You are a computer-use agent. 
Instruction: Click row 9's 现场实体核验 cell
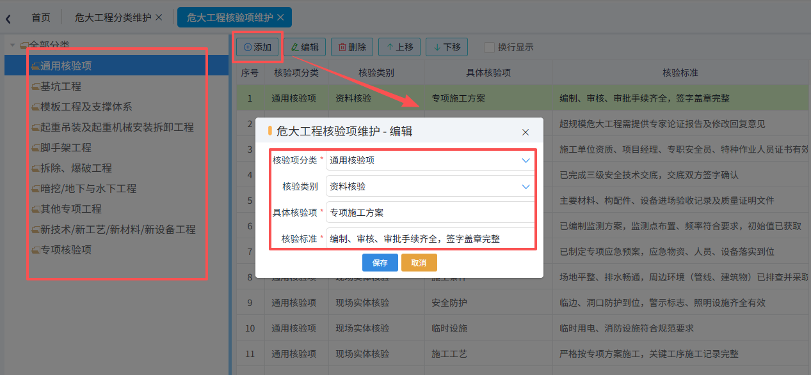click(376, 303)
